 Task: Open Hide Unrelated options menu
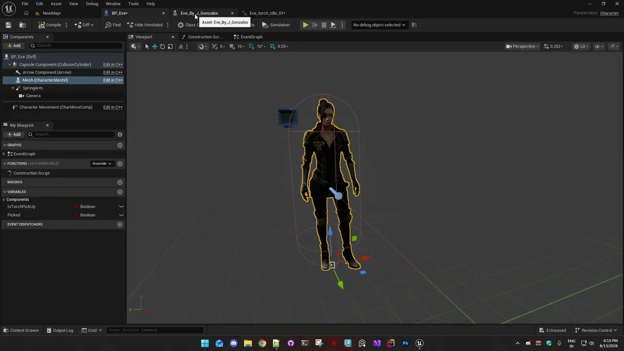pyautogui.click(x=168, y=25)
